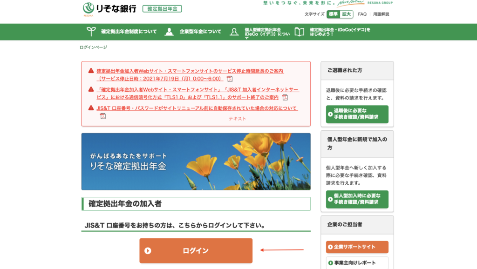Click the sprout icon in navigation bar
477x269 pixels.
pyautogui.click(x=91, y=32)
